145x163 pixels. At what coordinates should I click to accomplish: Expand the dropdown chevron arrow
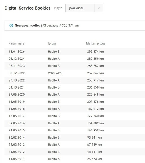coord(99,8)
